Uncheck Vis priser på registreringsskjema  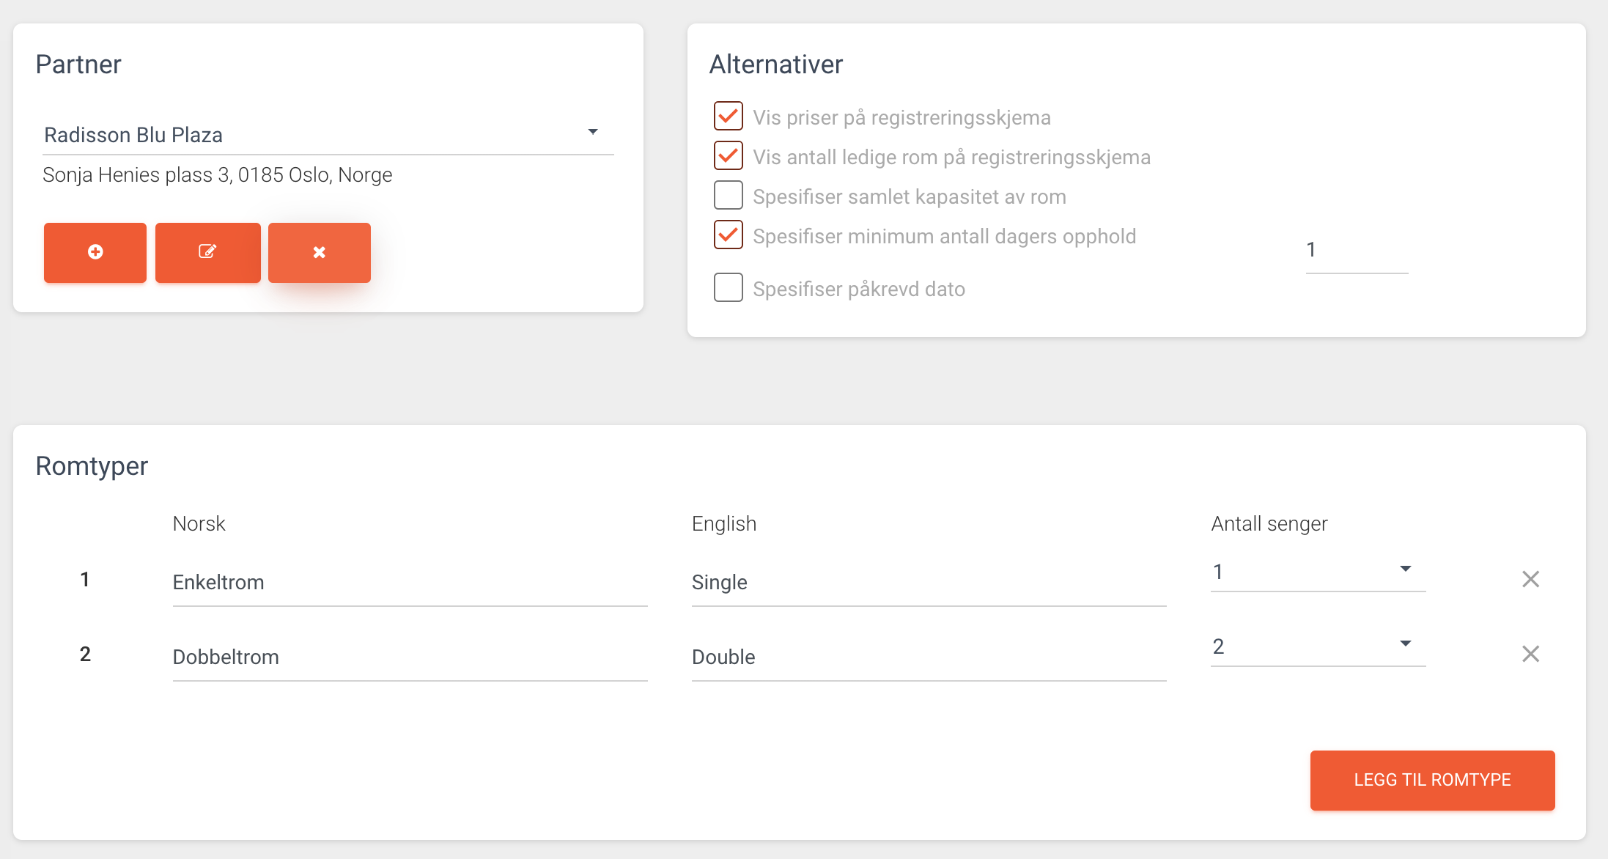point(729,116)
